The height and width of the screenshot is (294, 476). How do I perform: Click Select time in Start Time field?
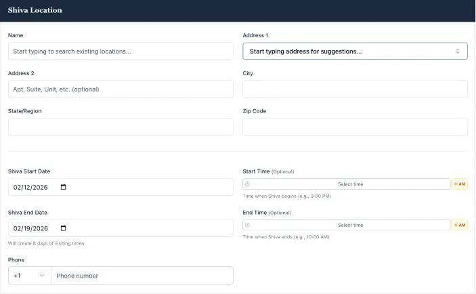pyautogui.click(x=350, y=184)
